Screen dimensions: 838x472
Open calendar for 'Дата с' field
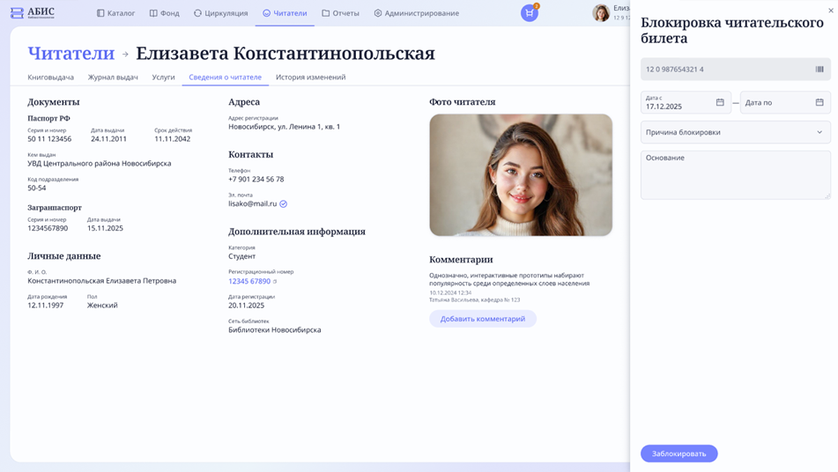[x=720, y=102]
